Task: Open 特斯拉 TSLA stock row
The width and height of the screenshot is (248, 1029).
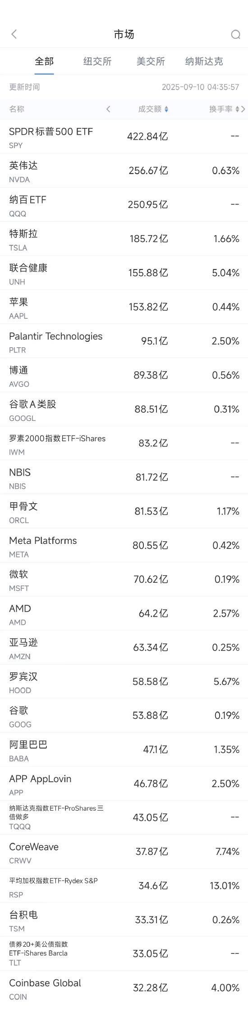Action: click(124, 239)
